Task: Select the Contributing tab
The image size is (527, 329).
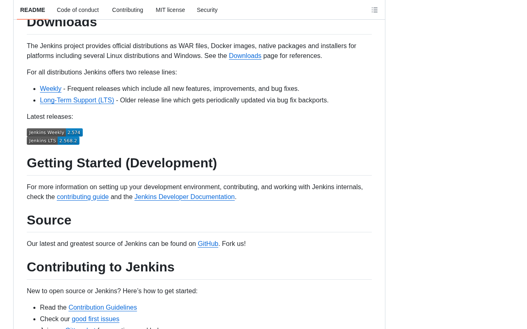Action: pos(128,10)
